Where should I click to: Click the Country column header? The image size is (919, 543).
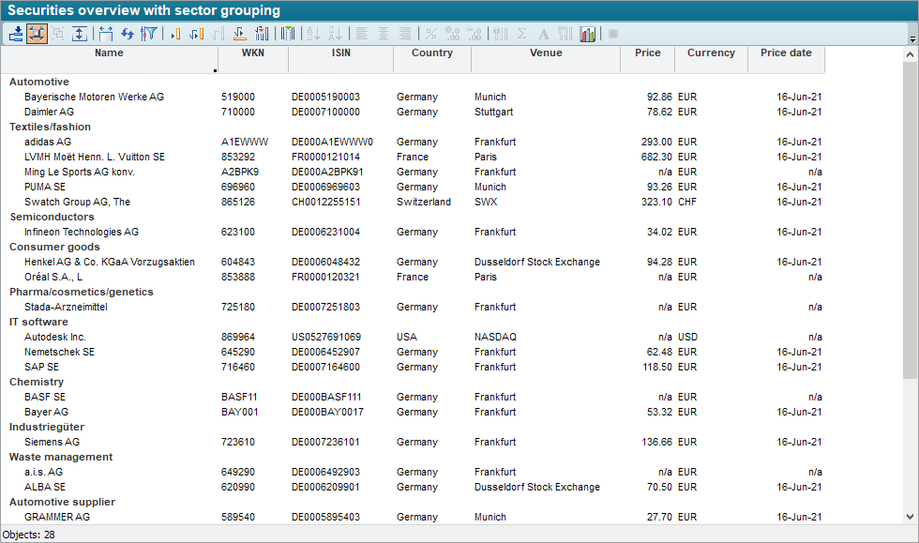pyautogui.click(x=431, y=53)
